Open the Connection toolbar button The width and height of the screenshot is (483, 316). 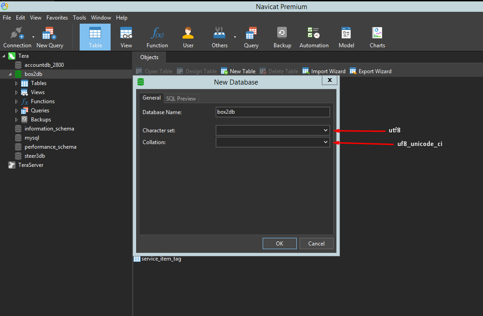click(17, 37)
